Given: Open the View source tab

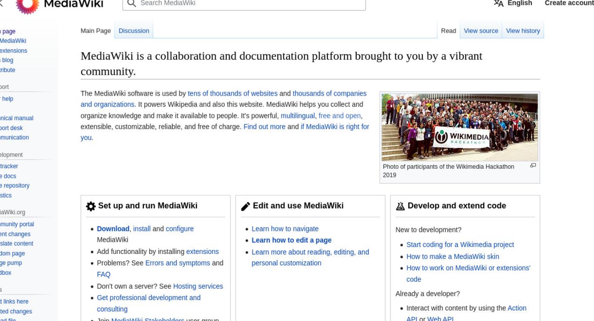Looking at the screenshot, I should 481,31.
